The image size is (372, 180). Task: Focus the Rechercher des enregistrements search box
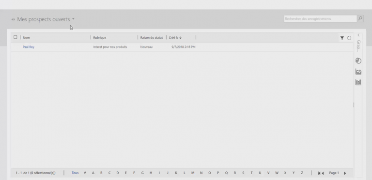click(320, 19)
